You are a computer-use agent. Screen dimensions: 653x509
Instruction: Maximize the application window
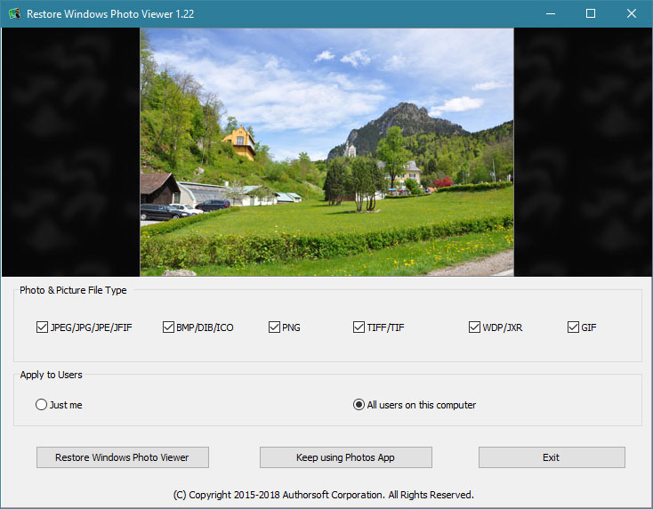tap(591, 14)
